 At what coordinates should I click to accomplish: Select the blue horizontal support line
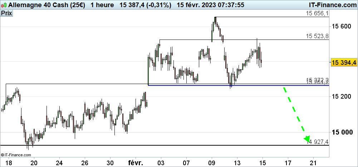215,85
